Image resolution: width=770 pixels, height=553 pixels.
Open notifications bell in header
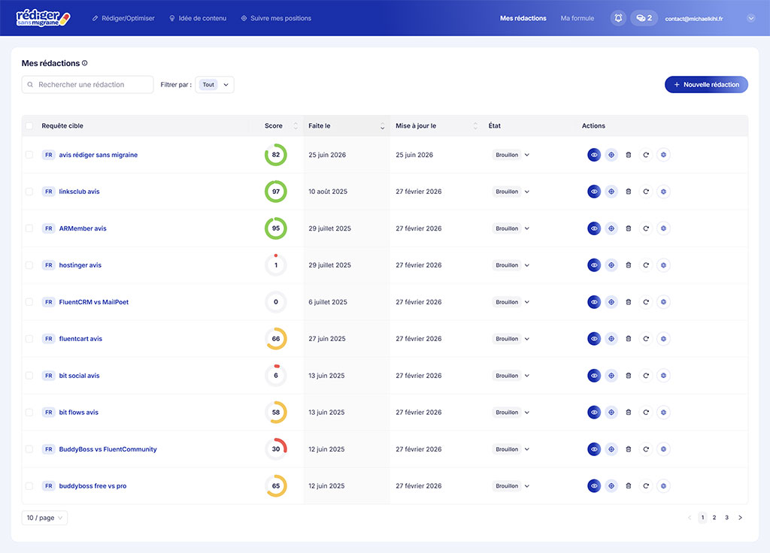pos(618,18)
